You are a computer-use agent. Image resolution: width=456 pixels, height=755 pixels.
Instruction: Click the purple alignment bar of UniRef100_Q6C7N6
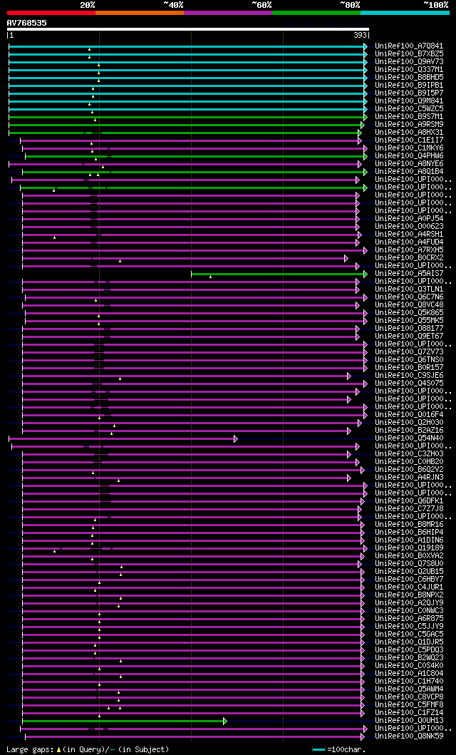195,297
